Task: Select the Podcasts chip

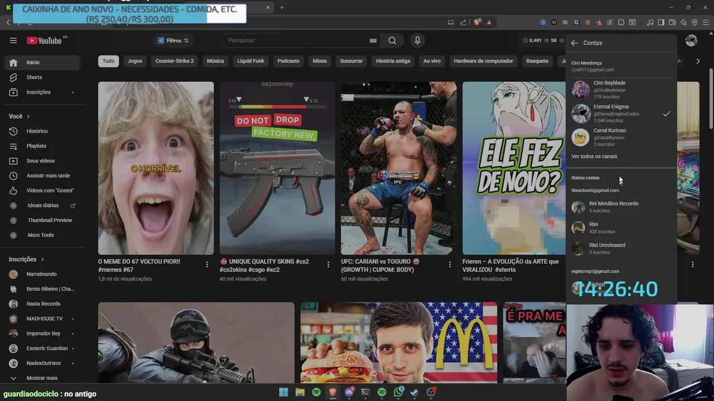Action: [x=288, y=61]
